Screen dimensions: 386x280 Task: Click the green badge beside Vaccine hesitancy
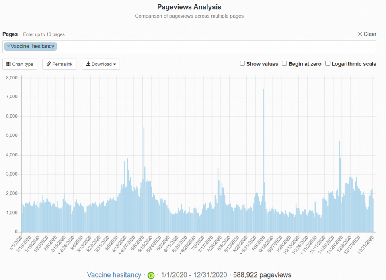point(151,275)
